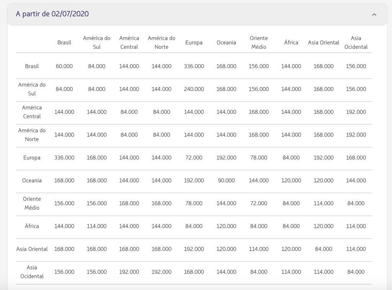
Task: Click 120.000 in Oceania row África column
Action: (x=291, y=180)
